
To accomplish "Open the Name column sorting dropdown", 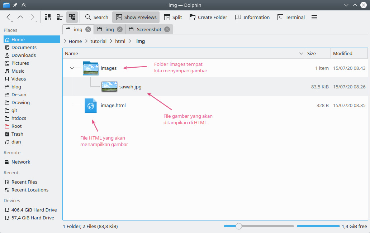I will pos(301,53).
